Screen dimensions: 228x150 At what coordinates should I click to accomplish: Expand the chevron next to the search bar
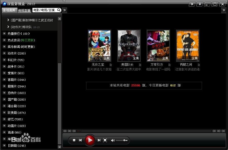[64, 10]
